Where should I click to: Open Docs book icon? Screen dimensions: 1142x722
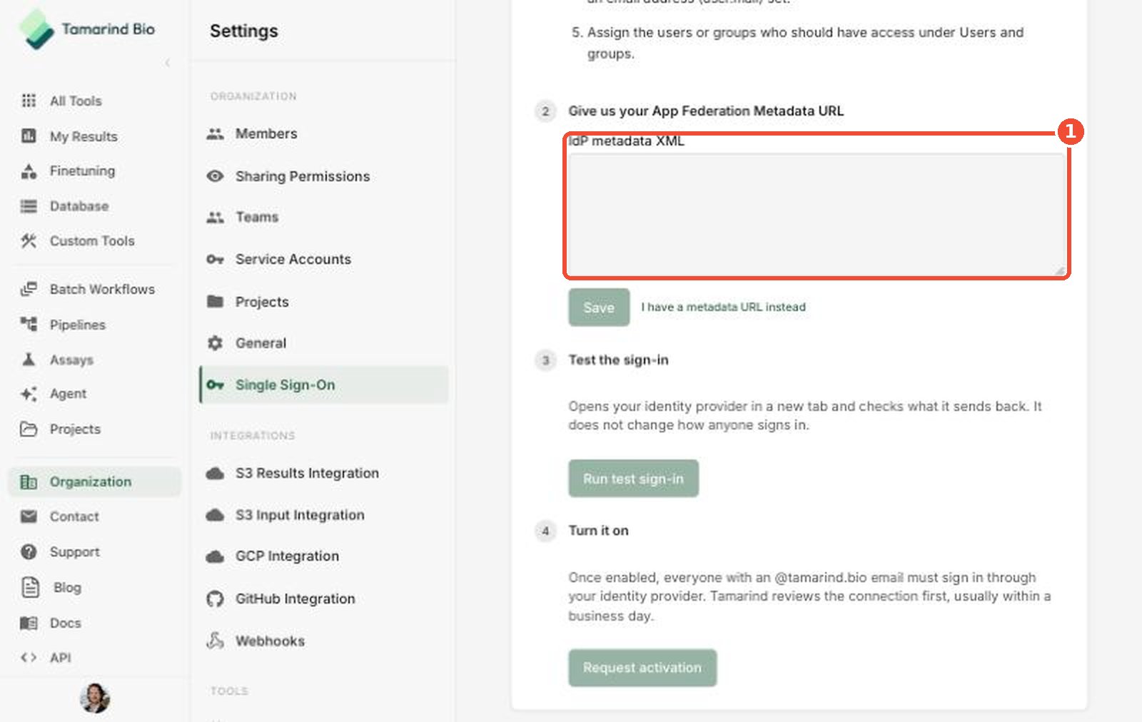pos(29,623)
